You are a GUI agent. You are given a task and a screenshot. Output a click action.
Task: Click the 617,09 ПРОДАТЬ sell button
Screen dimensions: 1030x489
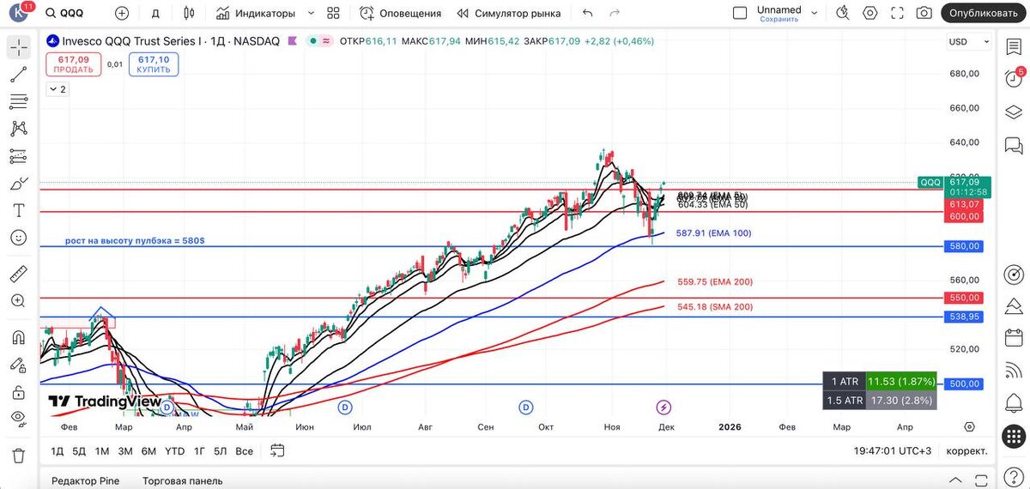[x=75, y=64]
